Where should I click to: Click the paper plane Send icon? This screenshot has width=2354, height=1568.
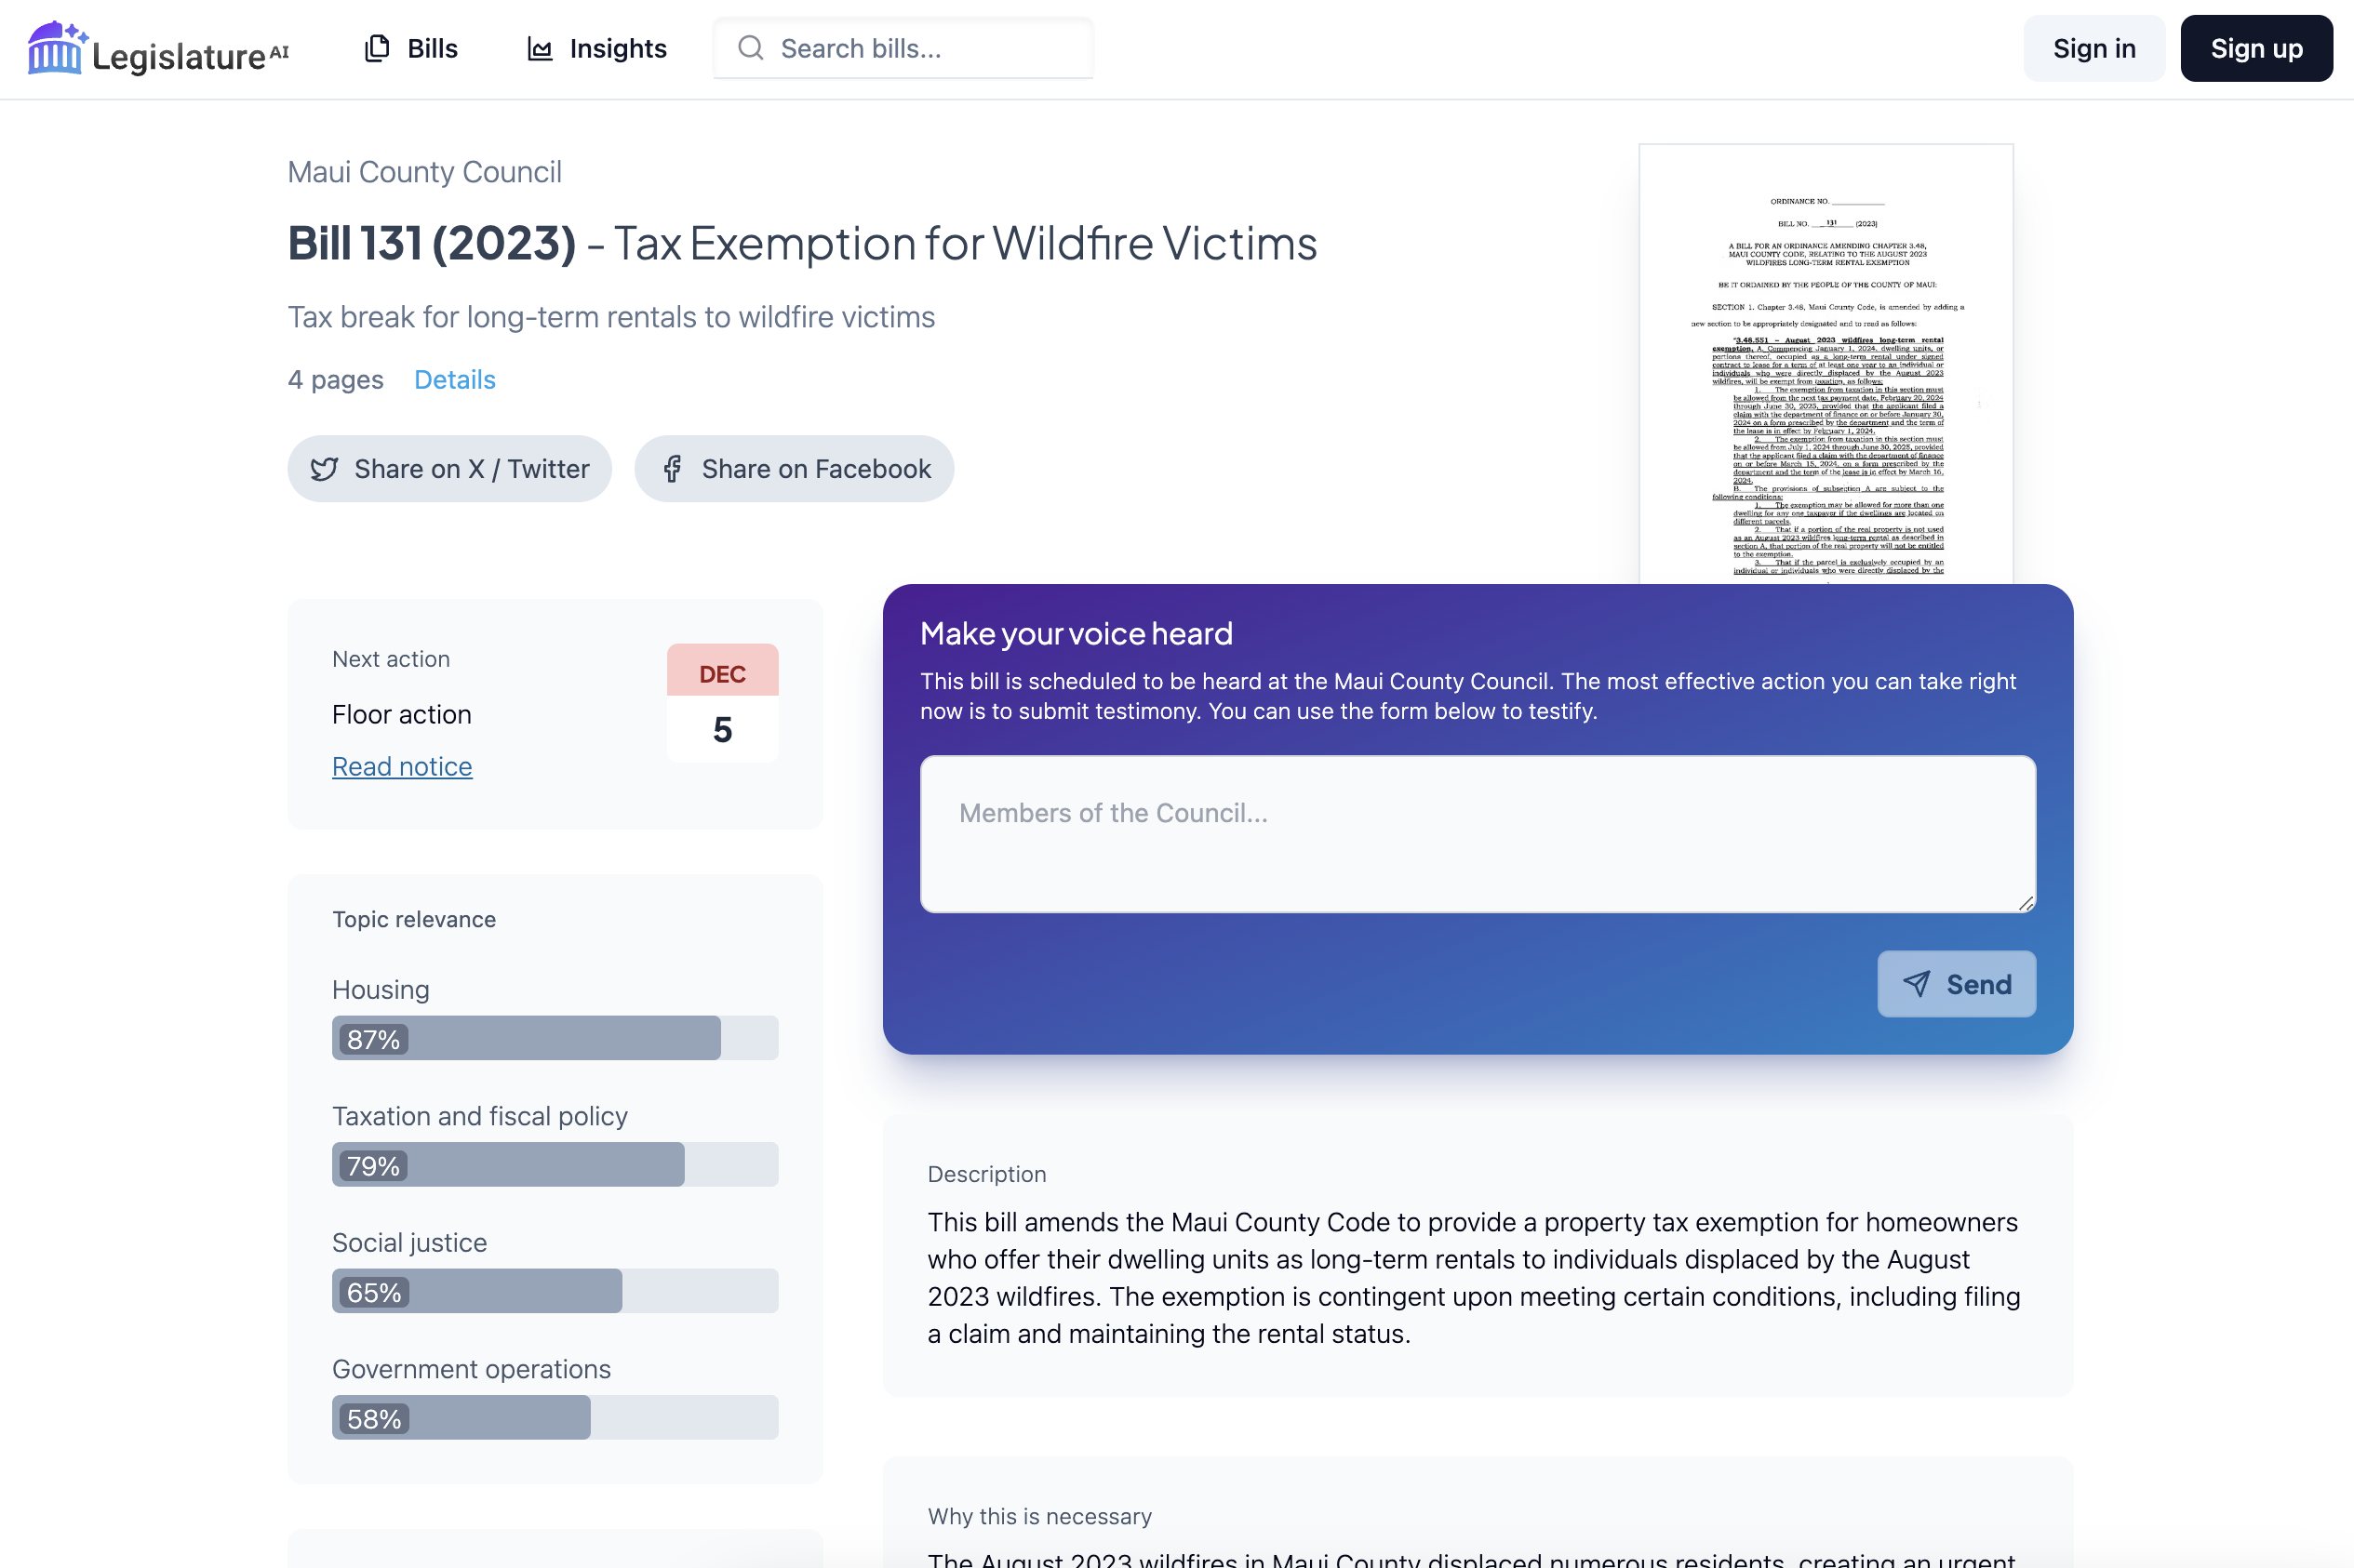(1916, 984)
